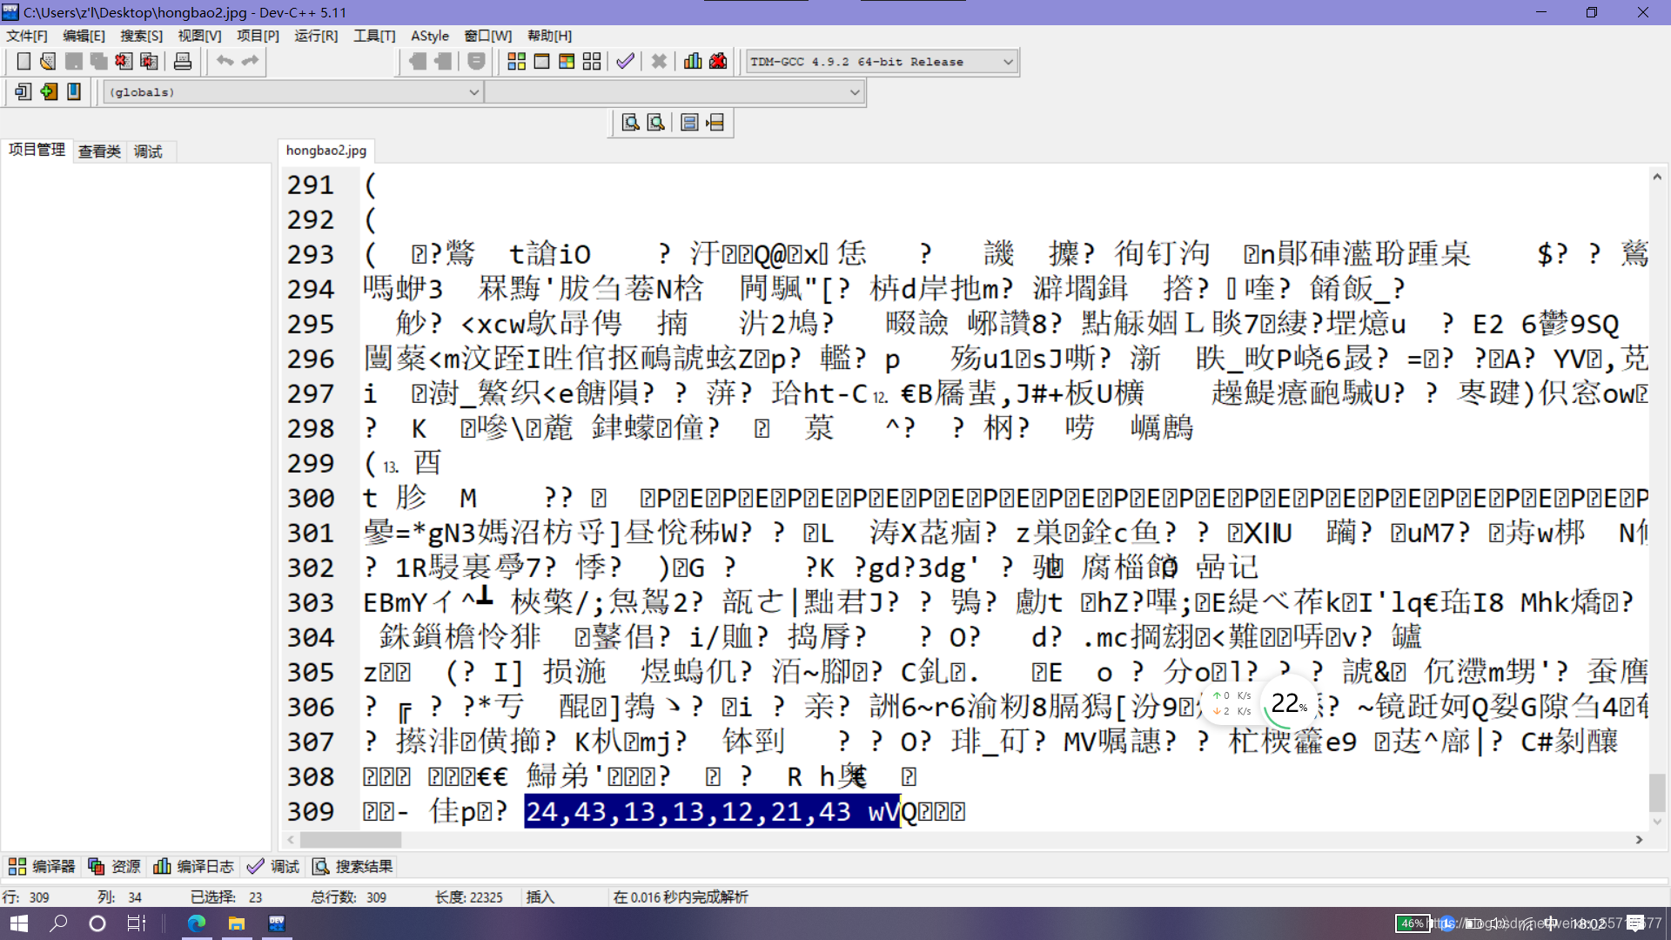Image resolution: width=1671 pixels, height=940 pixels.
Task: Open the 运行[R] menu
Action: point(316,36)
